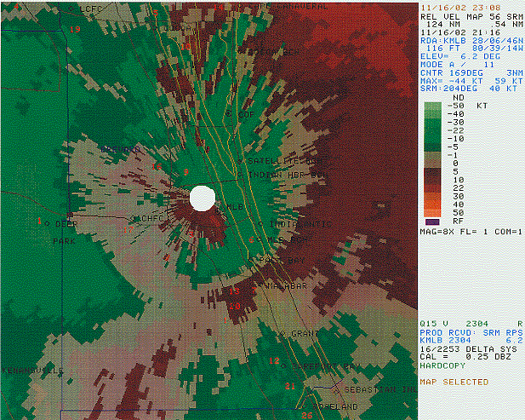Click red storm ID number 26

307,416
